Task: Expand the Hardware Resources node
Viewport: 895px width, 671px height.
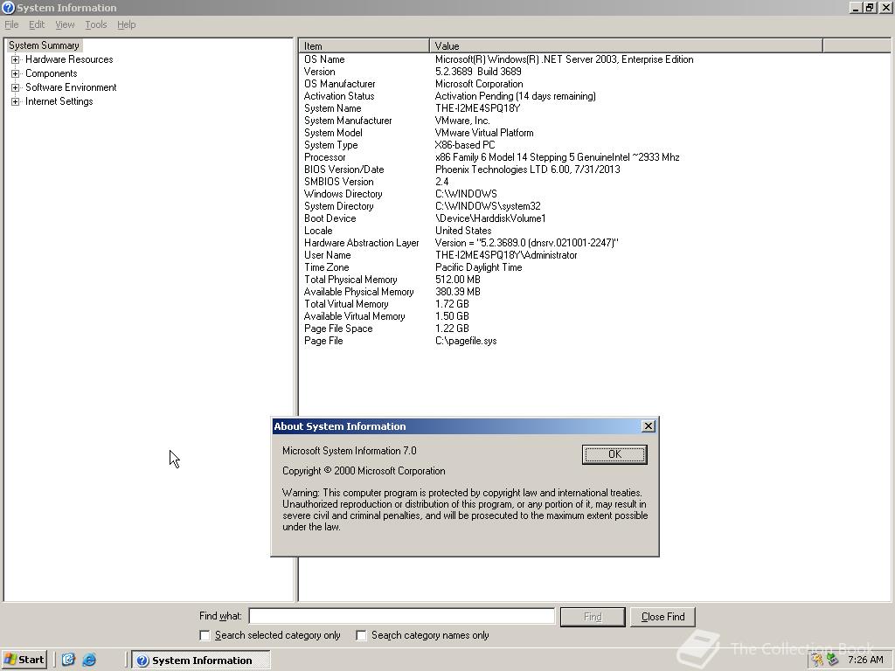Action: pos(16,59)
